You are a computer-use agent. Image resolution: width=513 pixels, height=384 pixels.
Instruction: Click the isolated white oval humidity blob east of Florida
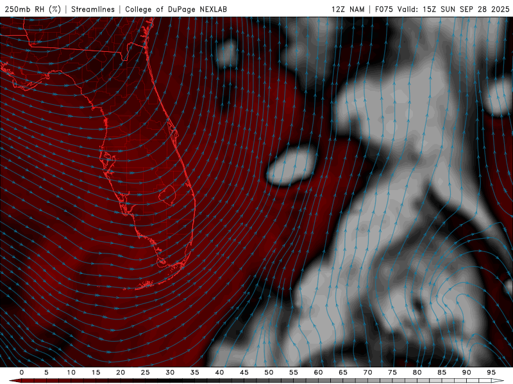pos(292,166)
